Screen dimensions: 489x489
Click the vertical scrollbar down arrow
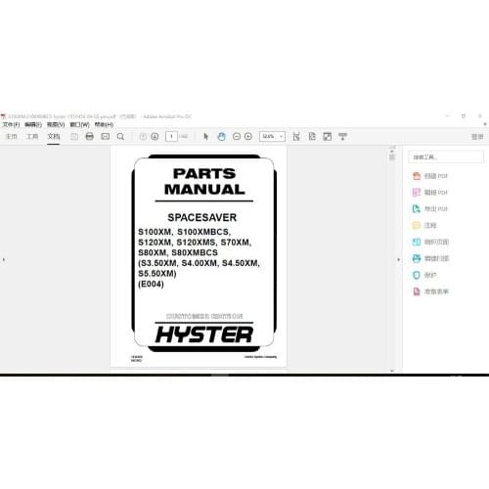coord(392,371)
